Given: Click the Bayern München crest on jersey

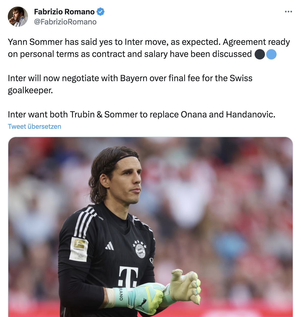Looking at the screenshot, I should click(x=140, y=249).
